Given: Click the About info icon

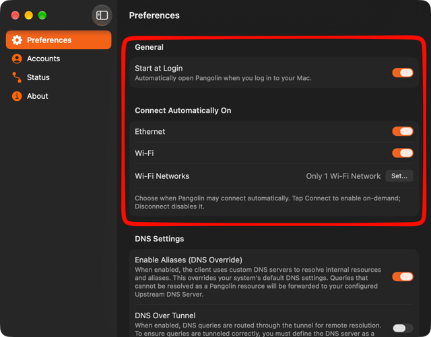Looking at the screenshot, I should 17,96.
